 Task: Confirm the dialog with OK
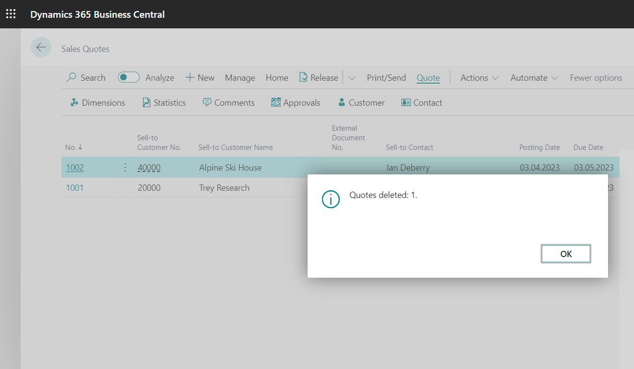566,254
